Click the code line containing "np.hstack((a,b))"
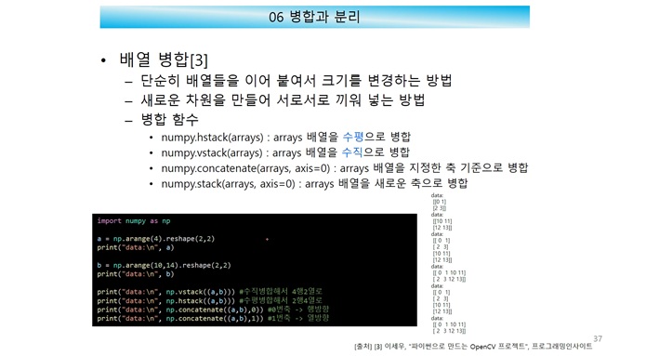The height and width of the screenshot is (356, 646). click(210, 300)
